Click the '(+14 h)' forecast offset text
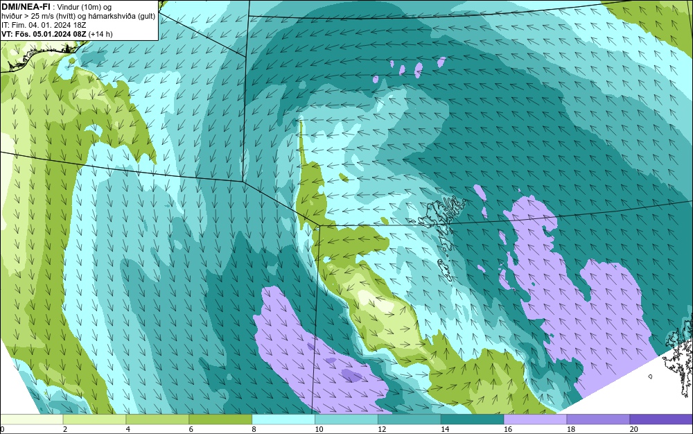693x434 pixels. 100,34
